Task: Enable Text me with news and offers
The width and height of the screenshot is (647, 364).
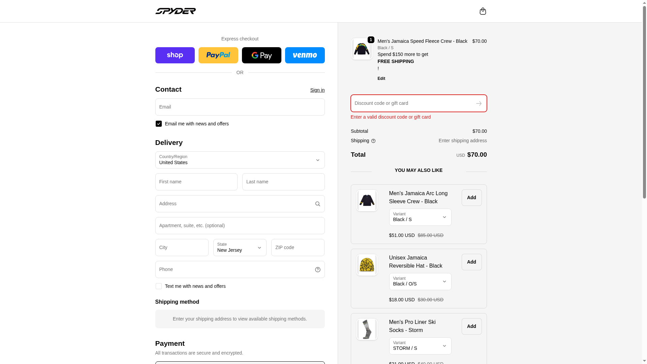Action: 159,286
